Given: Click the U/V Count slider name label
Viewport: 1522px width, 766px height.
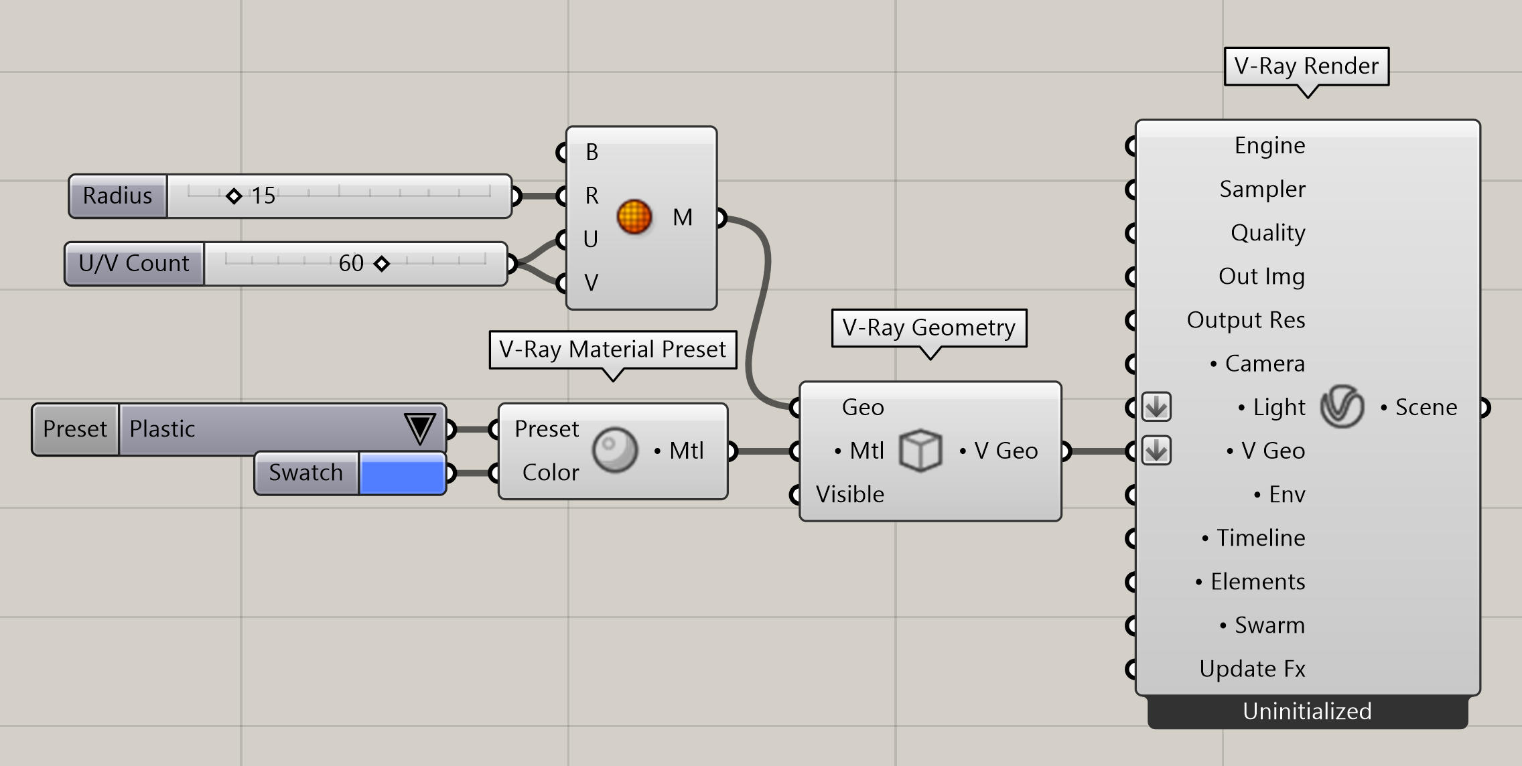Looking at the screenshot, I should coord(134,264).
